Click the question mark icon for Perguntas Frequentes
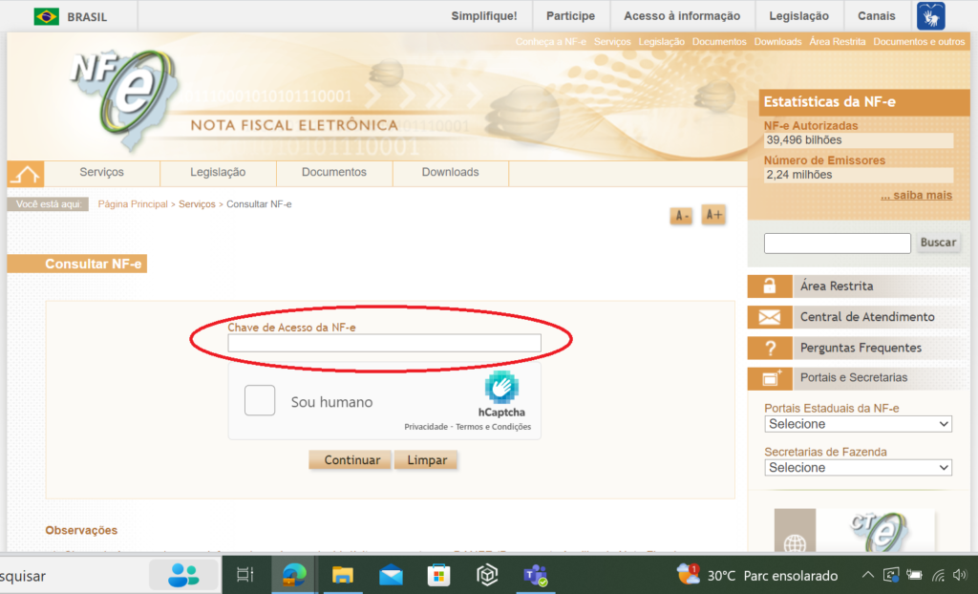Screen dimensions: 978x594 (x=770, y=348)
